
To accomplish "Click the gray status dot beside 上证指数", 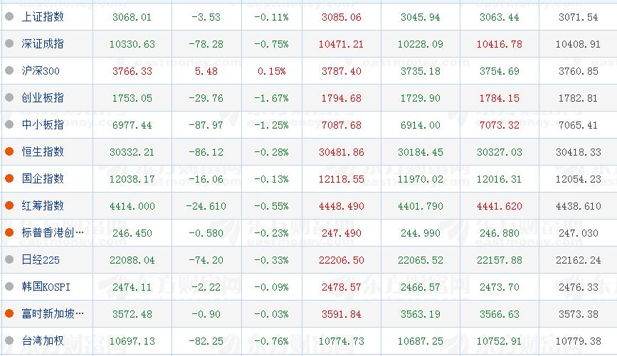I will click(x=9, y=16).
